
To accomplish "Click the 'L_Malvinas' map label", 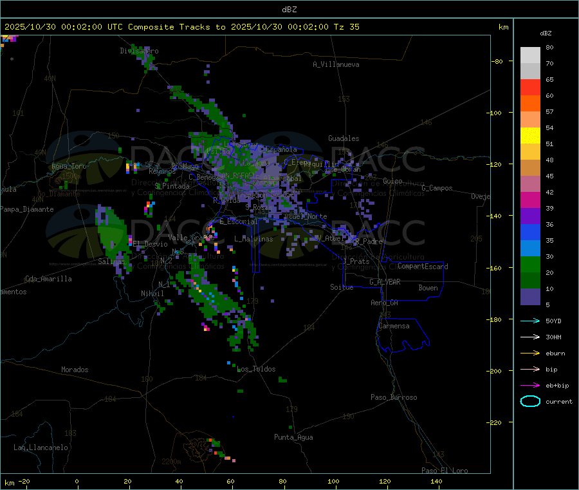I will click(x=253, y=239).
